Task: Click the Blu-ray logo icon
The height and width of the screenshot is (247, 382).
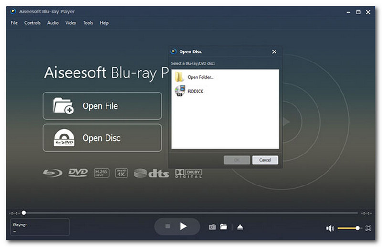Action: (53, 173)
